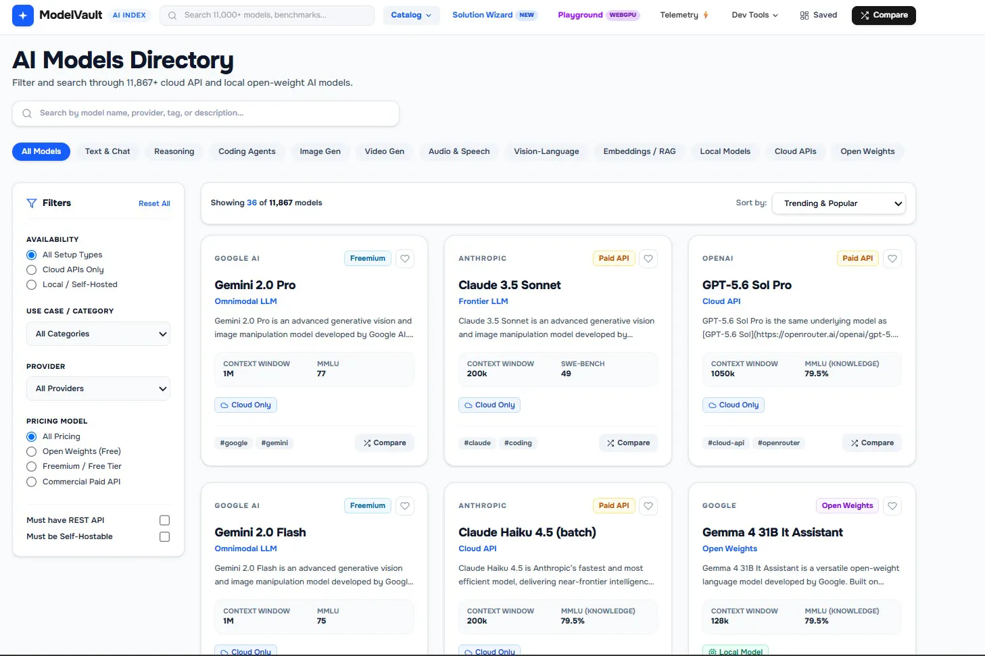Compare the Gemini 2.0 Pro model

pos(385,443)
